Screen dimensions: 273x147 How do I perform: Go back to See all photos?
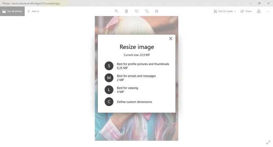(x=12, y=11)
